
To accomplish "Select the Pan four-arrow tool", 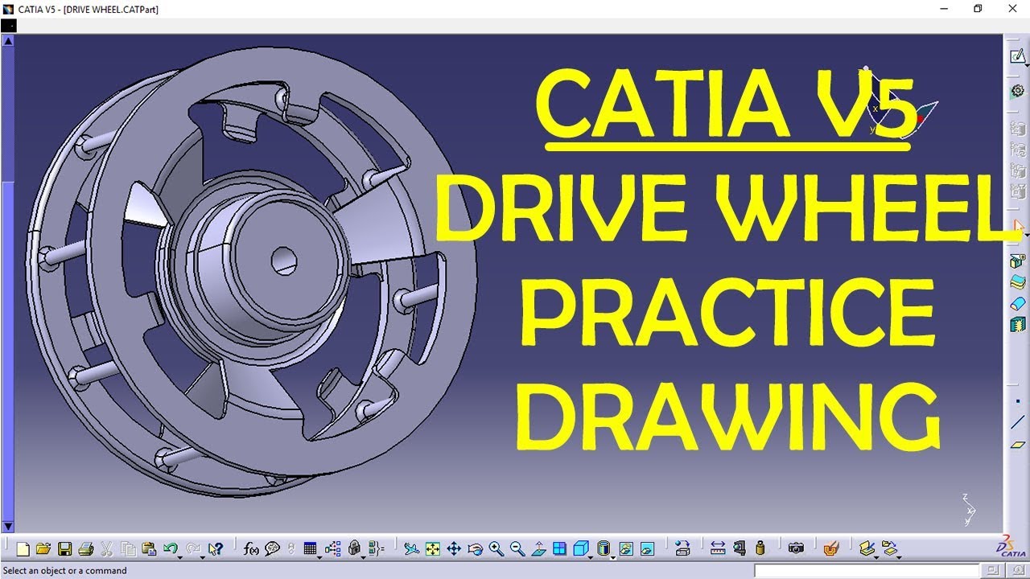I will (454, 549).
